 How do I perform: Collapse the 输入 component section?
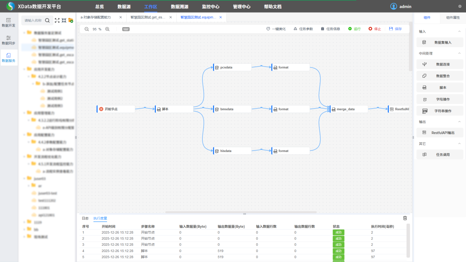pos(459,32)
